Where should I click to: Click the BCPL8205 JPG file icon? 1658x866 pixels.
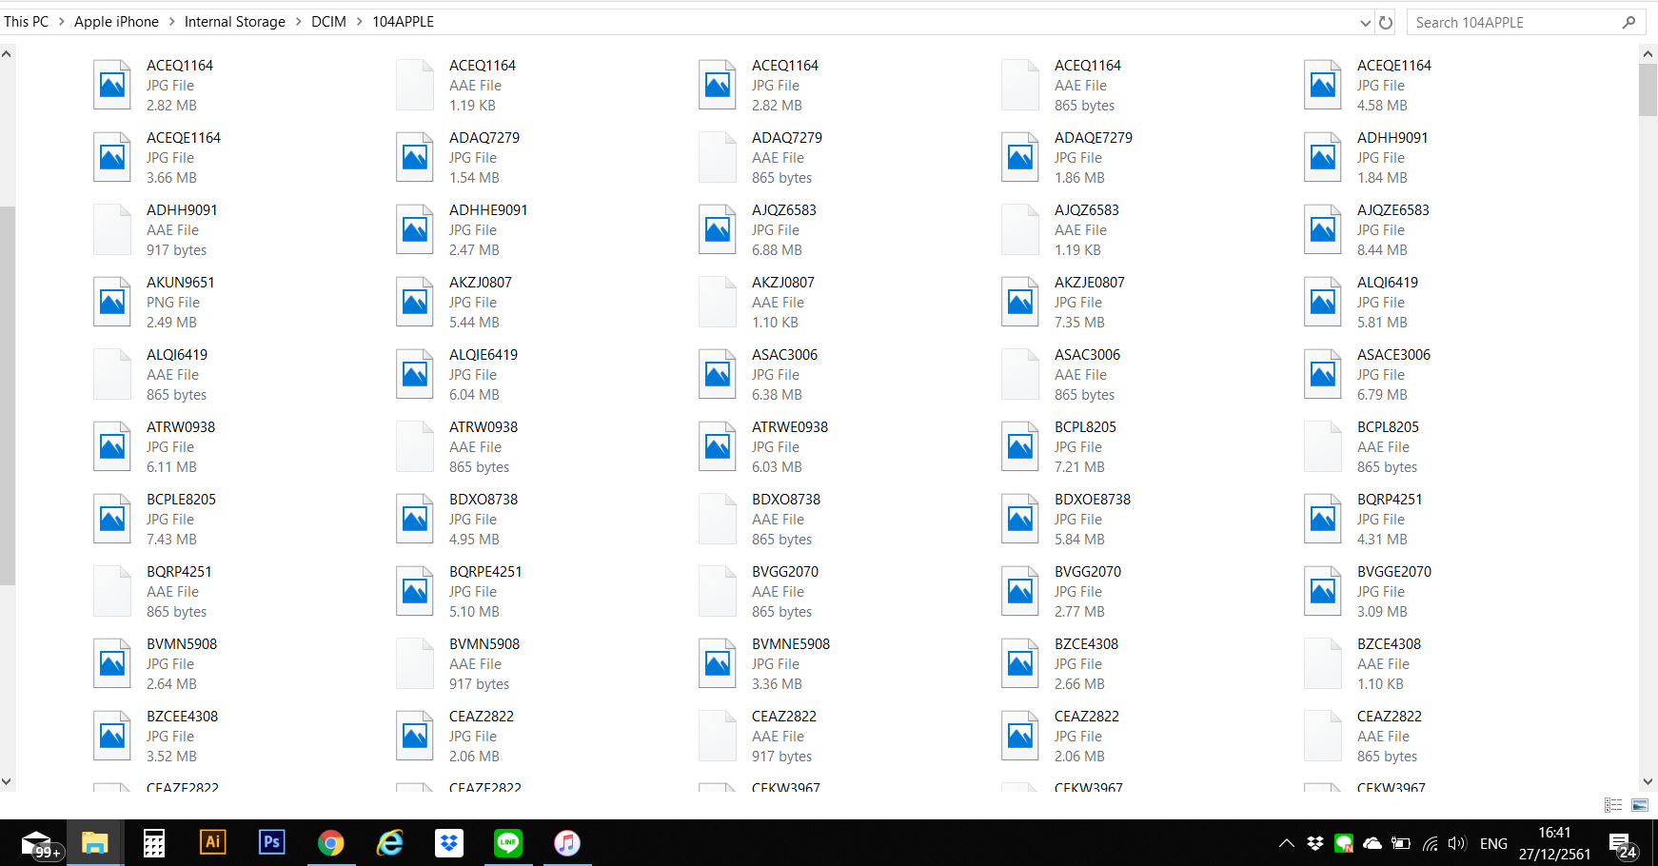[x=1020, y=446]
